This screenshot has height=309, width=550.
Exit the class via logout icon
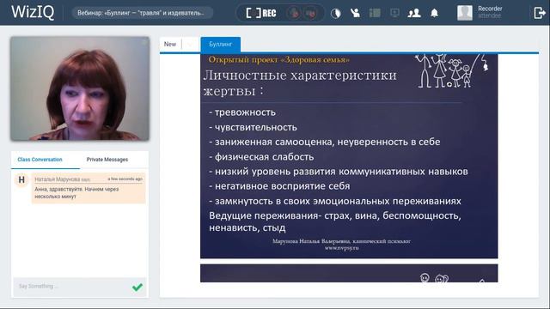[x=539, y=13]
